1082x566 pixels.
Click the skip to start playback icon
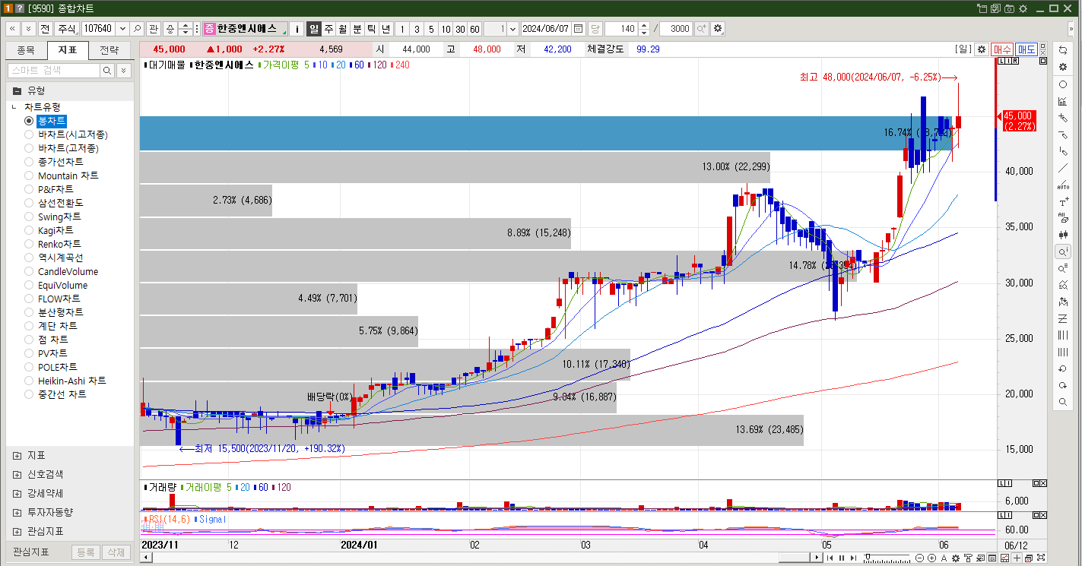click(830, 558)
